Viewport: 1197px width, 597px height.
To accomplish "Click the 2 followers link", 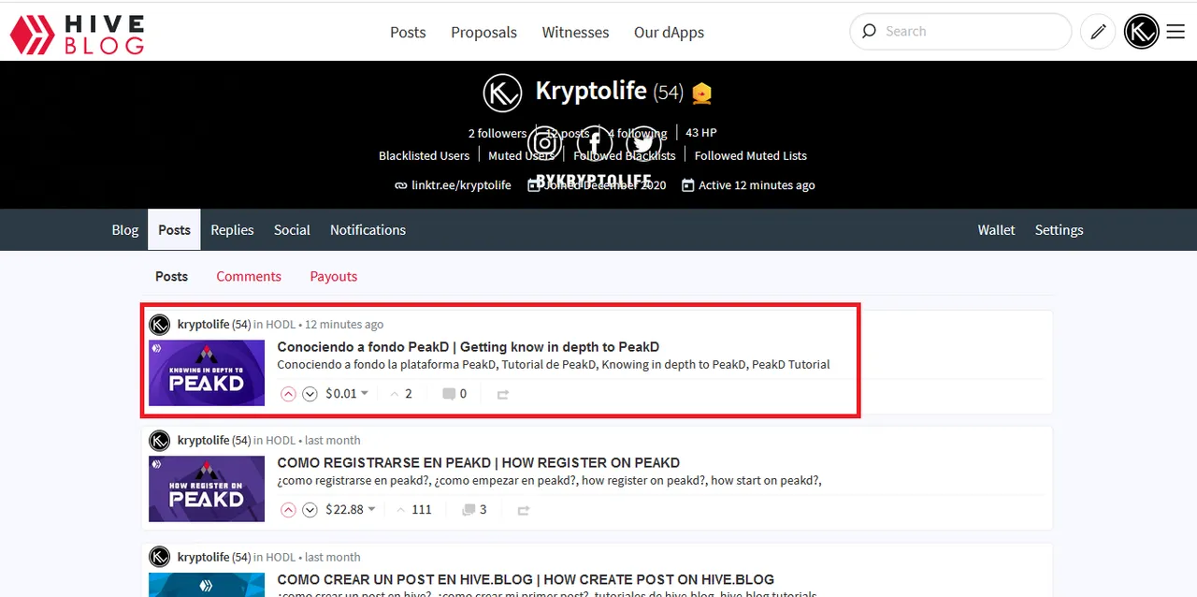I will [498, 133].
